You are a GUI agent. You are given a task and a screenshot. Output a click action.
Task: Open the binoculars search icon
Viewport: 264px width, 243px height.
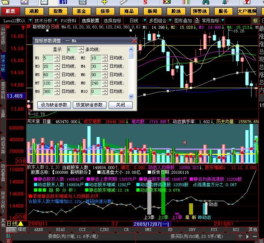(x=206, y=2)
